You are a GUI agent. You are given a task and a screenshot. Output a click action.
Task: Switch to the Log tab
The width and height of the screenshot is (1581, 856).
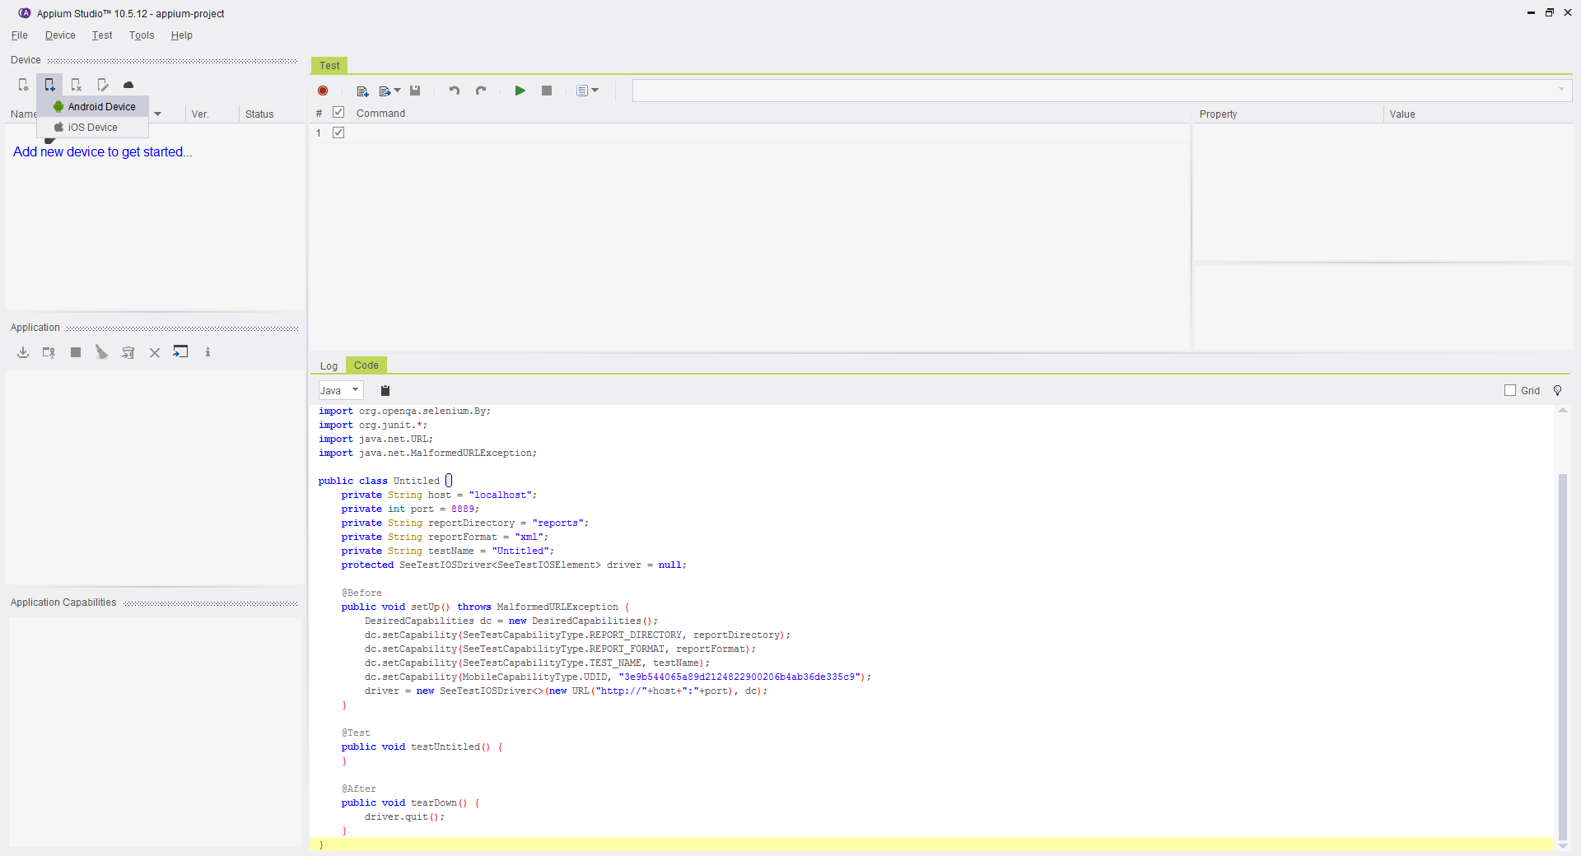click(x=329, y=365)
